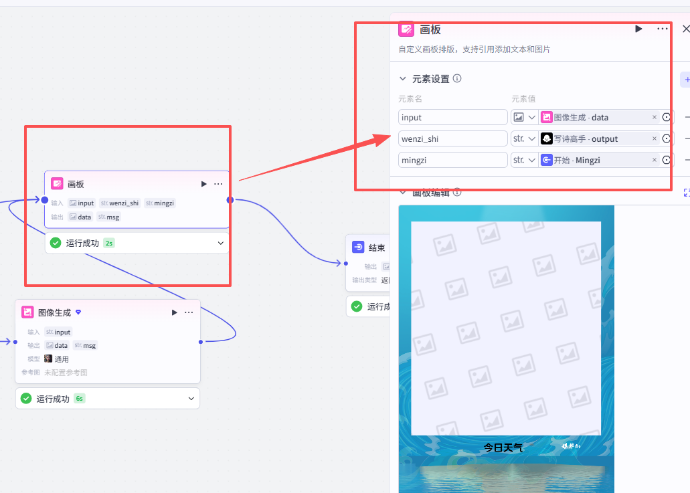Select the wenzi_shi tag on 画板 node

click(x=120, y=203)
